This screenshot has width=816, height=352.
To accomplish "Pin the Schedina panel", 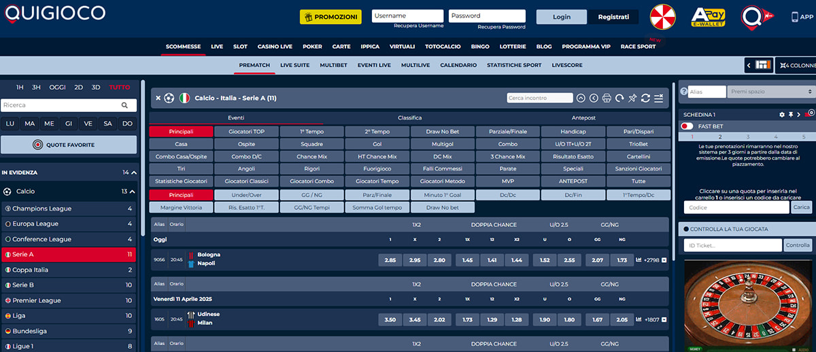I will [x=791, y=114].
